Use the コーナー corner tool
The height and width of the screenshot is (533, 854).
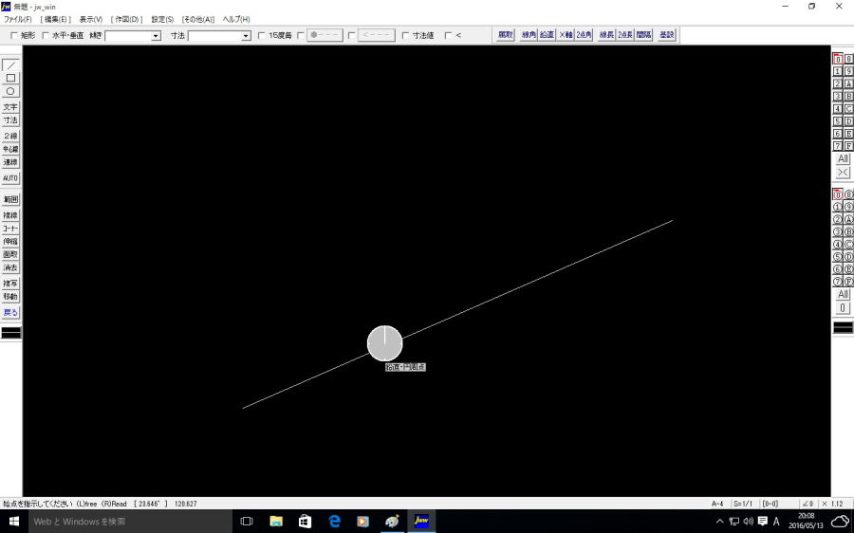[x=10, y=229]
